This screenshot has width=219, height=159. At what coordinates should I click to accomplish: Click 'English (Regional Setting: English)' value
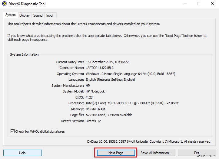(110, 79)
